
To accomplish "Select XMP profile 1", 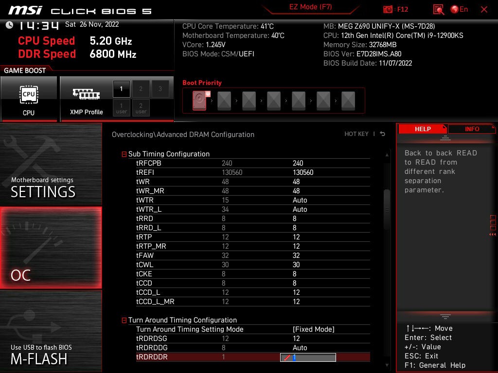I will (121, 89).
